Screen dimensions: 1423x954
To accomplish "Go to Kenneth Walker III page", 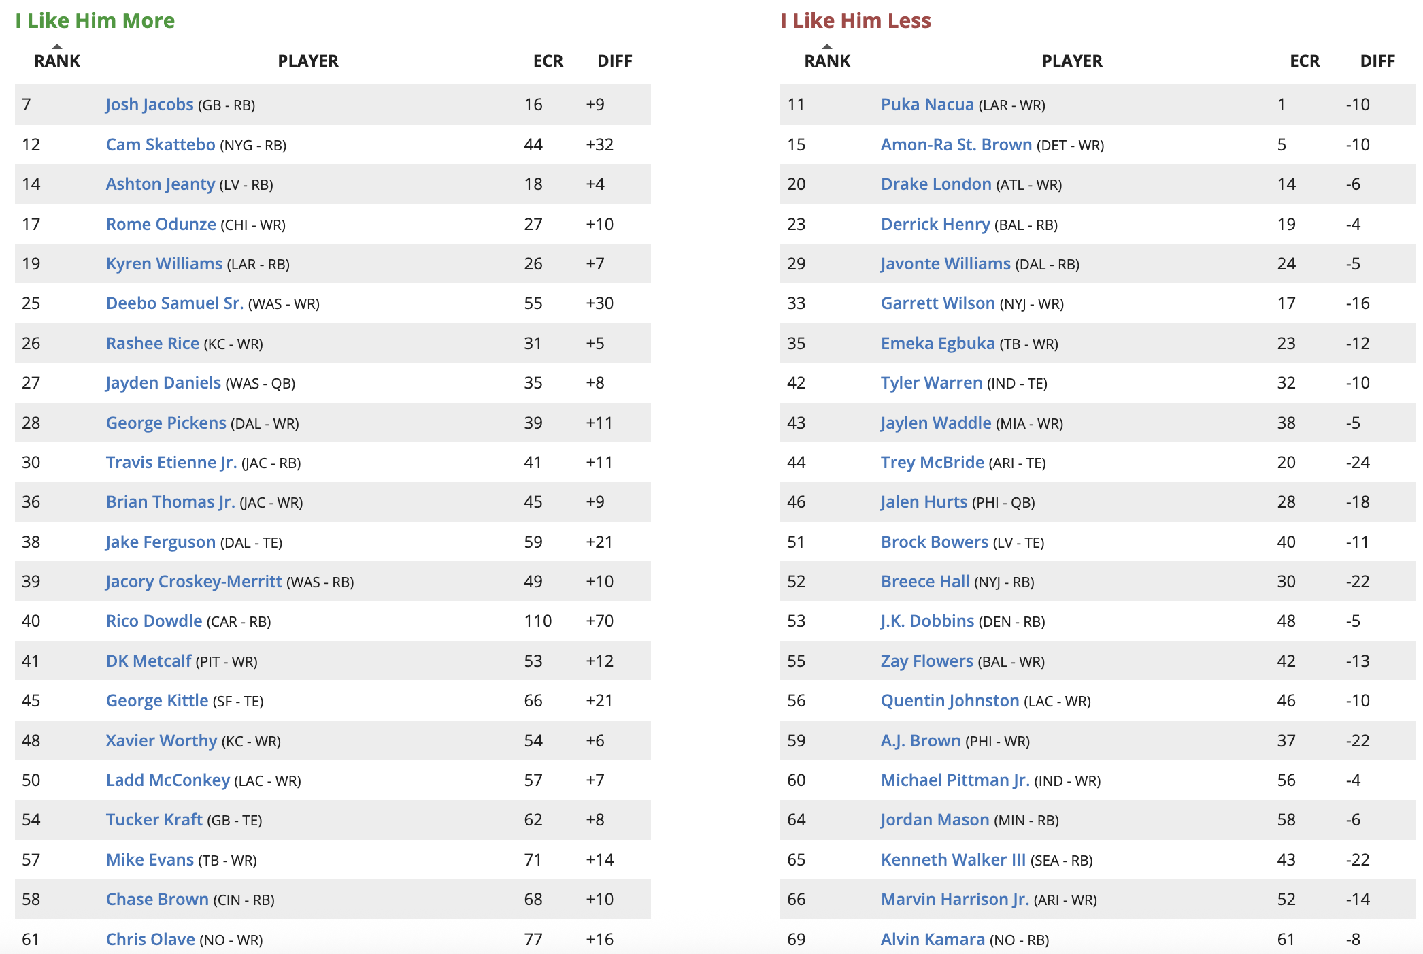I will tap(953, 860).
